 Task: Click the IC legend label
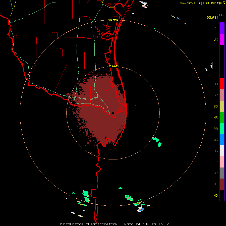[x=215, y=162]
